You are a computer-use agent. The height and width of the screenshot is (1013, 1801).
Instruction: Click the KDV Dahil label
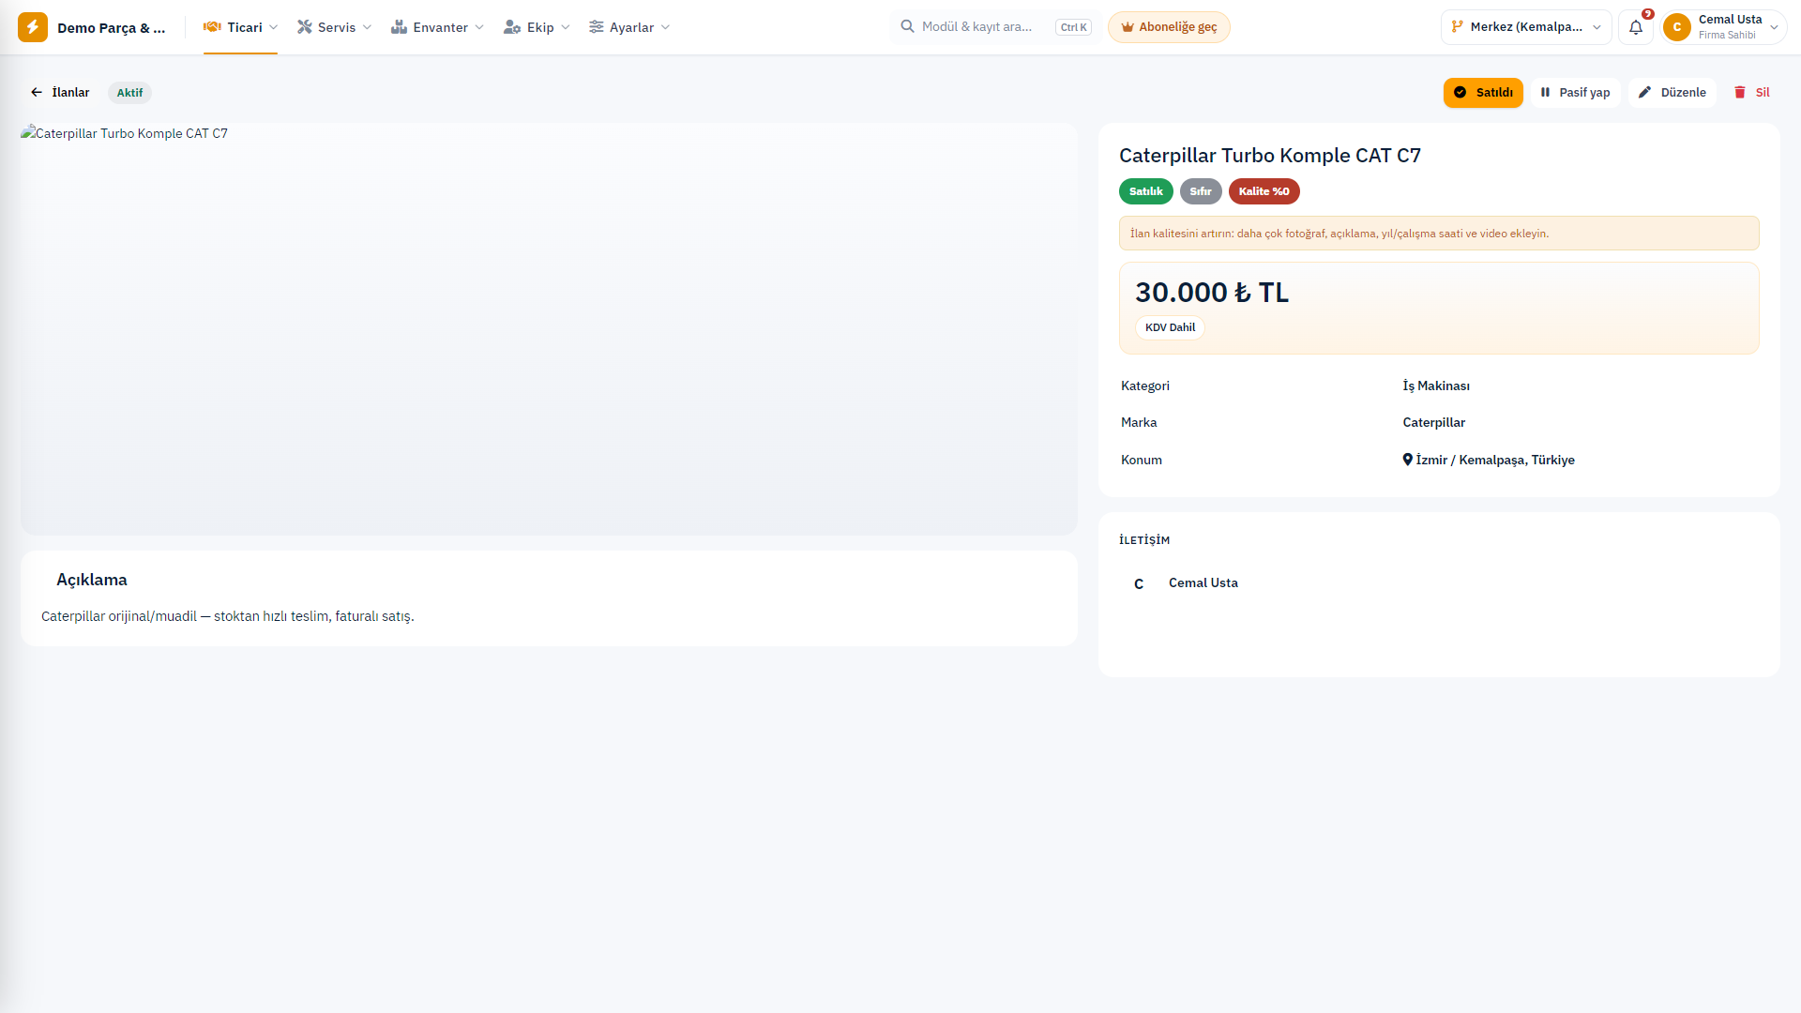pyautogui.click(x=1171, y=327)
